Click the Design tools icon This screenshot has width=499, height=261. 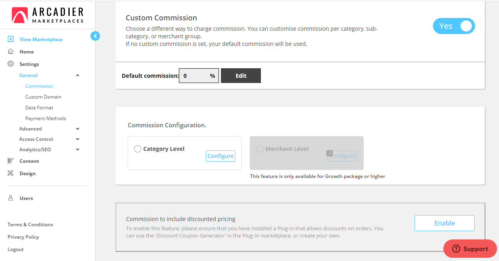(11, 173)
